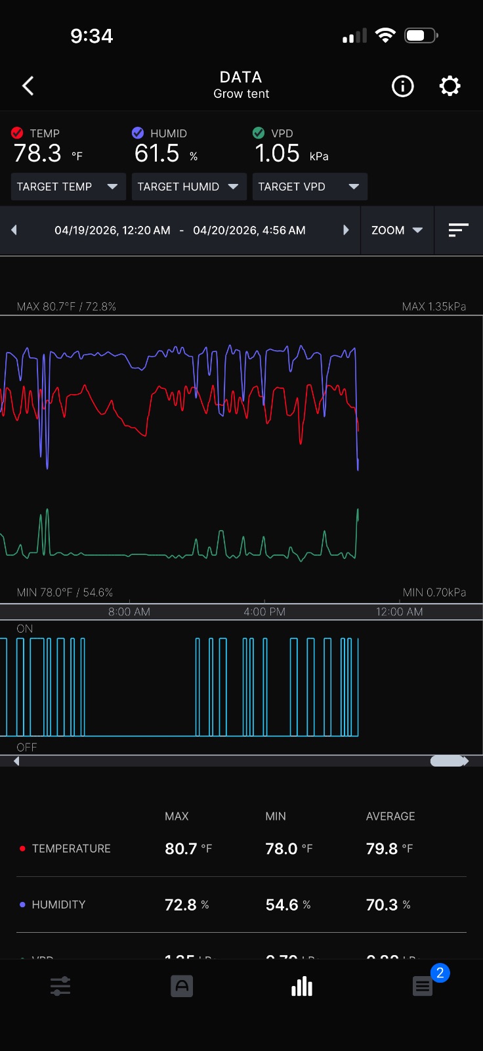Open the info circle icon

(402, 86)
